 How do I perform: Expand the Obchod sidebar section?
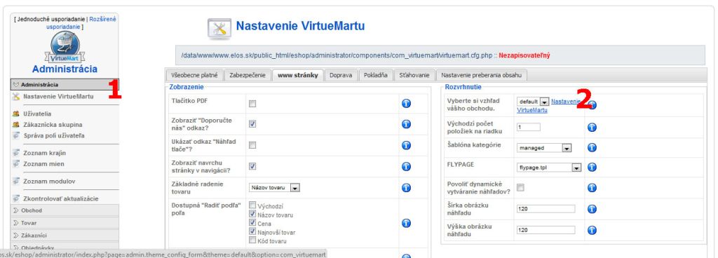tap(65, 210)
